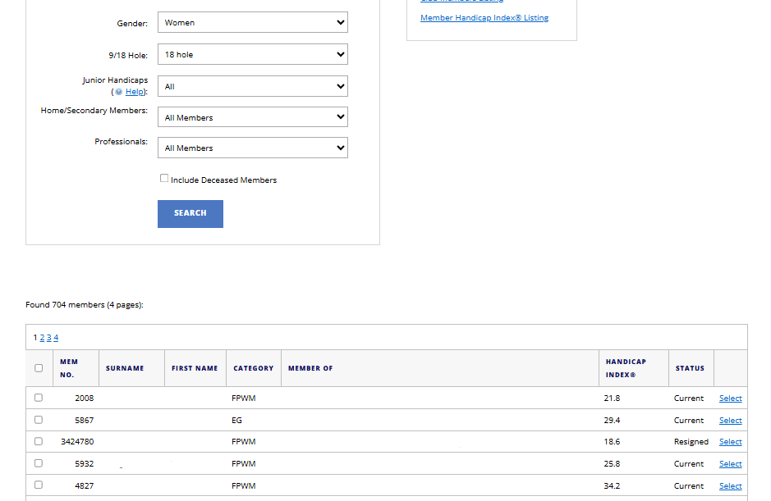Check the box for member 2008

point(39,398)
